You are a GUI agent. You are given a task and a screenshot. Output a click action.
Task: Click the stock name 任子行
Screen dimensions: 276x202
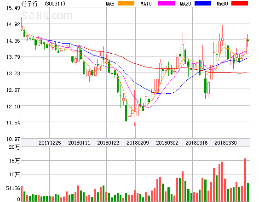pos(29,4)
